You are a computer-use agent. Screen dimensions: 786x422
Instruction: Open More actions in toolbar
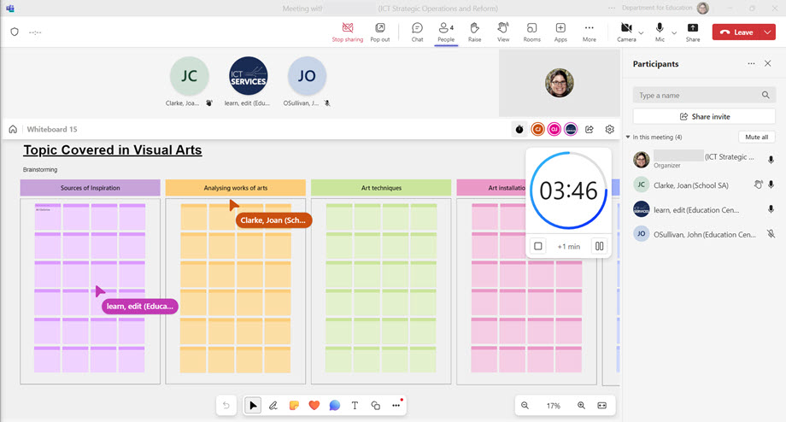(589, 32)
